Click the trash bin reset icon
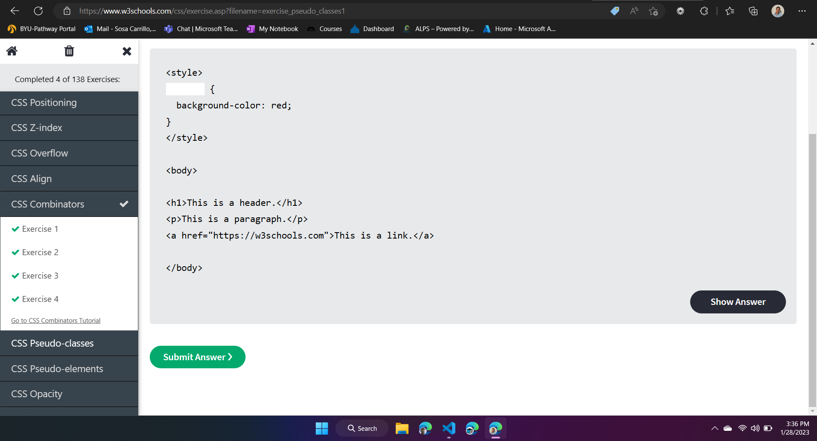Image resolution: width=817 pixels, height=441 pixels. tap(69, 51)
